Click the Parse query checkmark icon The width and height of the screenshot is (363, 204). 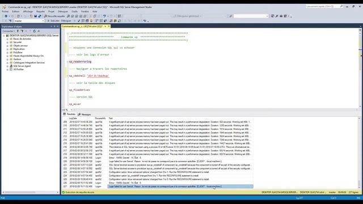click(x=79, y=21)
